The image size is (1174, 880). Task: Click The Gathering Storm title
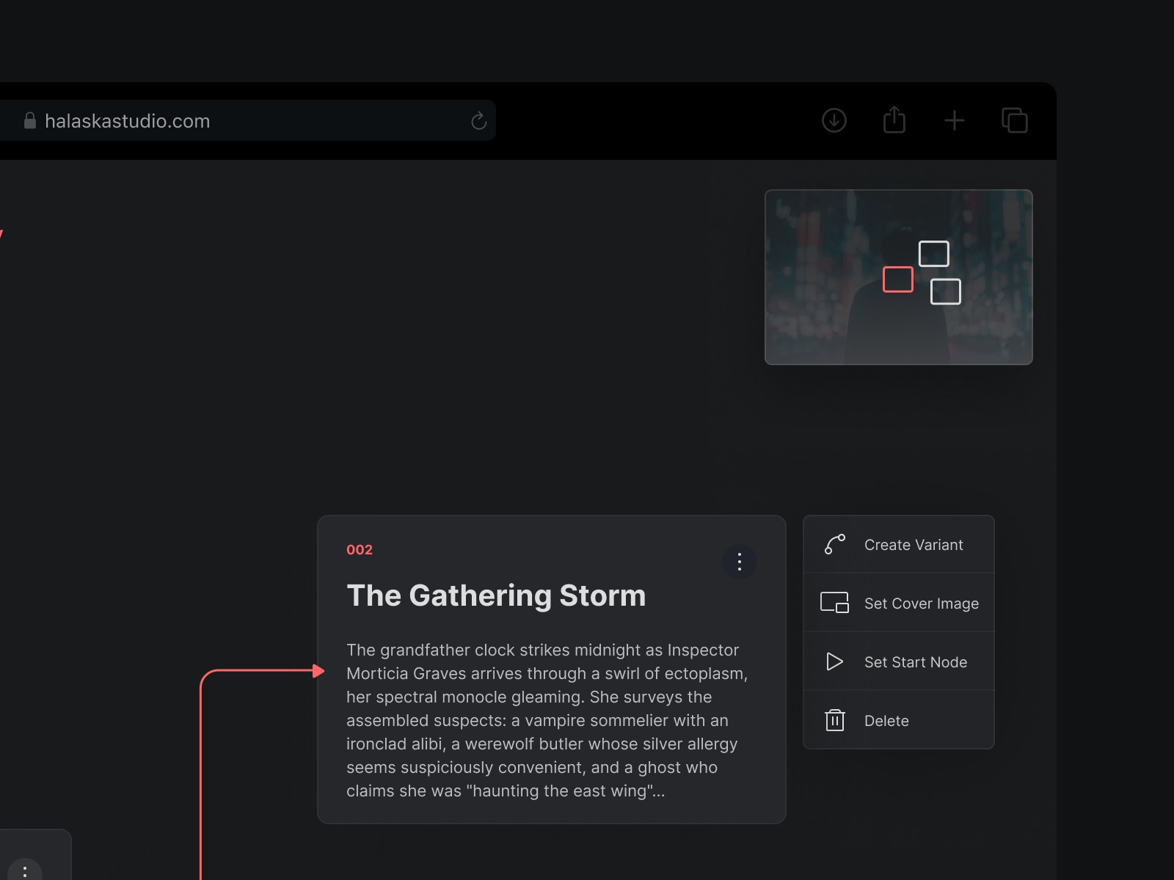pyautogui.click(x=496, y=595)
